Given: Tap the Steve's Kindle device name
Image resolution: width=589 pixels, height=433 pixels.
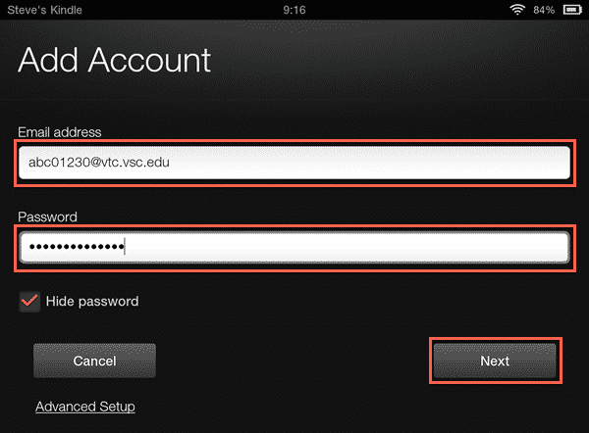Looking at the screenshot, I should [45, 10].
